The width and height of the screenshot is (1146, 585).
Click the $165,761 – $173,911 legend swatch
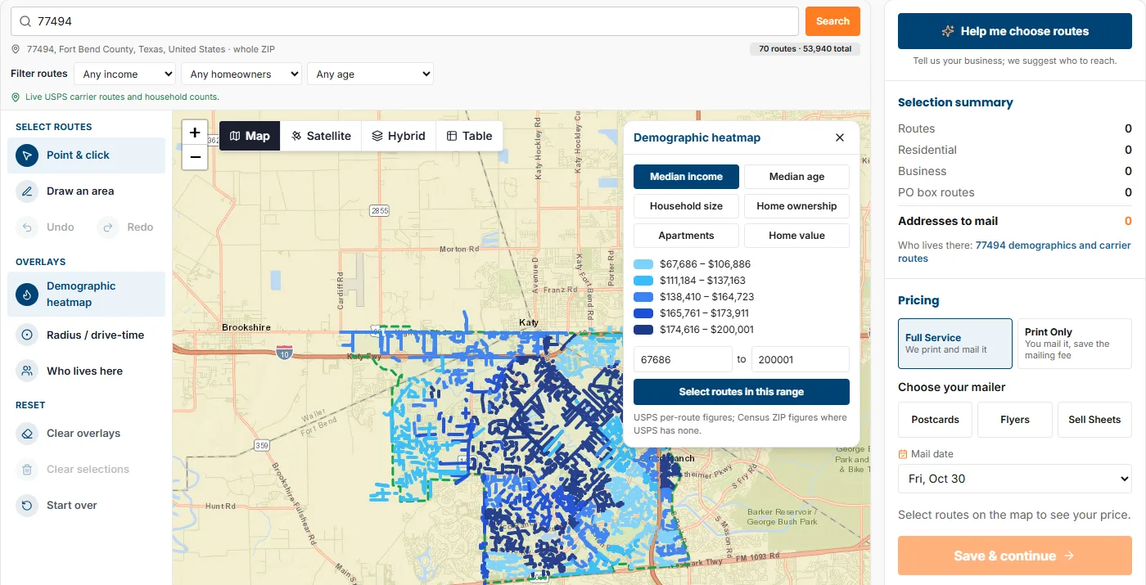[643, 313]
